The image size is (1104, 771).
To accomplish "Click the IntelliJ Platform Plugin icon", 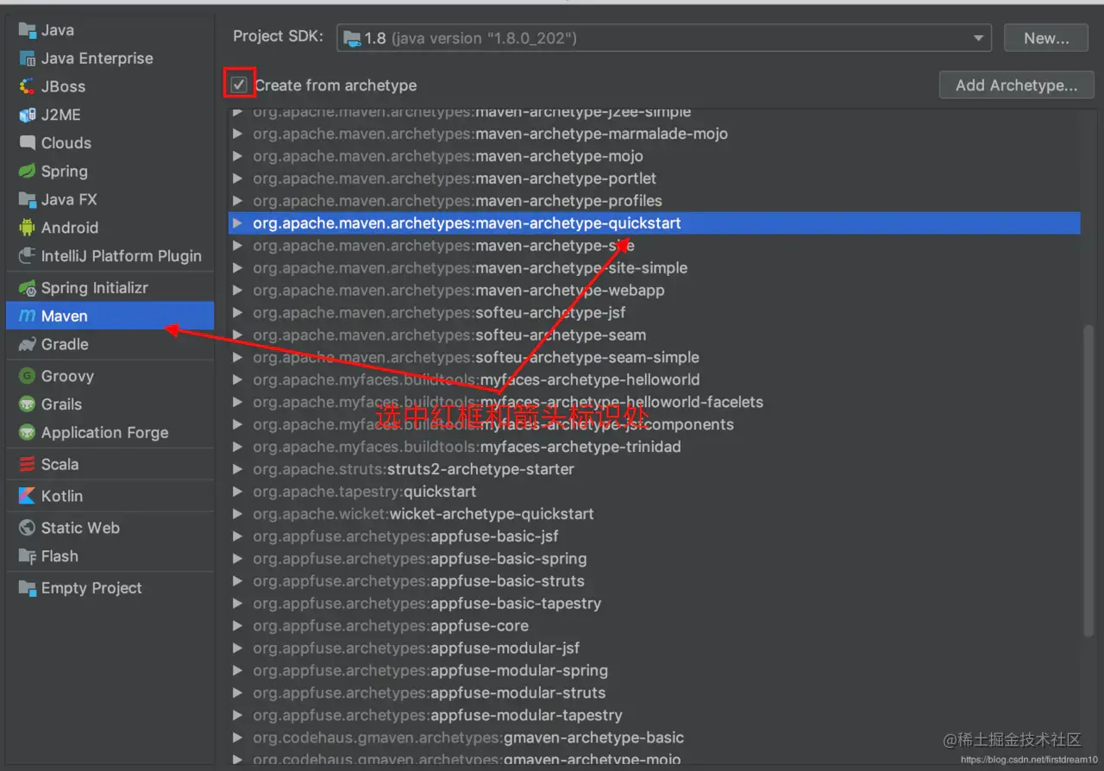I will click(27, 256).
